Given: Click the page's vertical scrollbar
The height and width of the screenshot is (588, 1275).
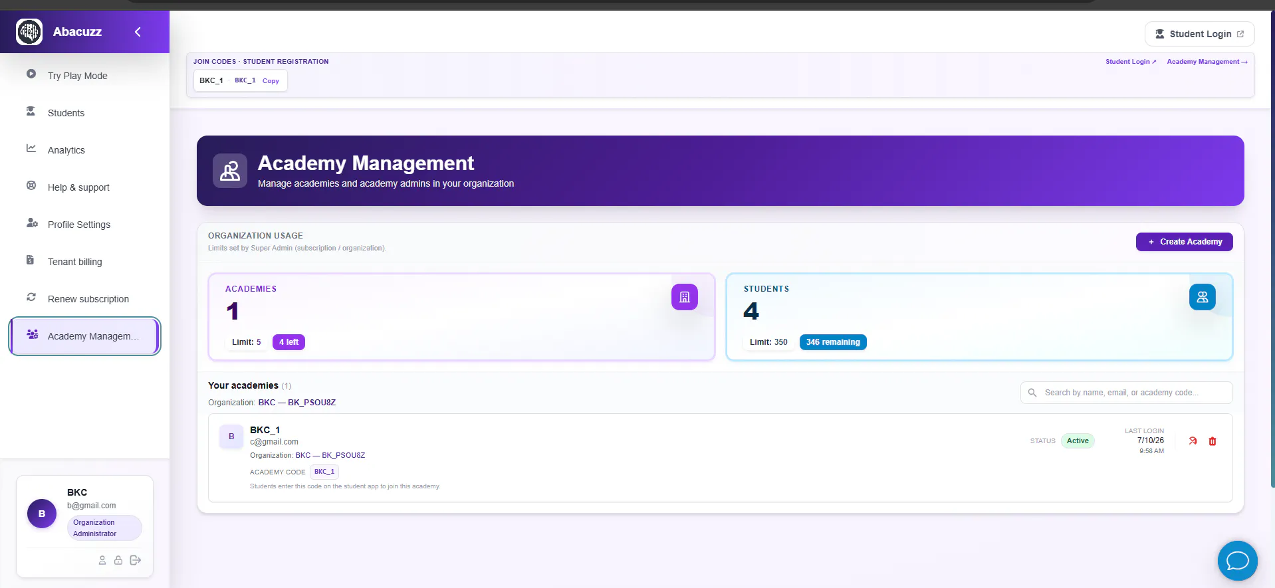Looking at the screenshot, I should point(1272,249).
